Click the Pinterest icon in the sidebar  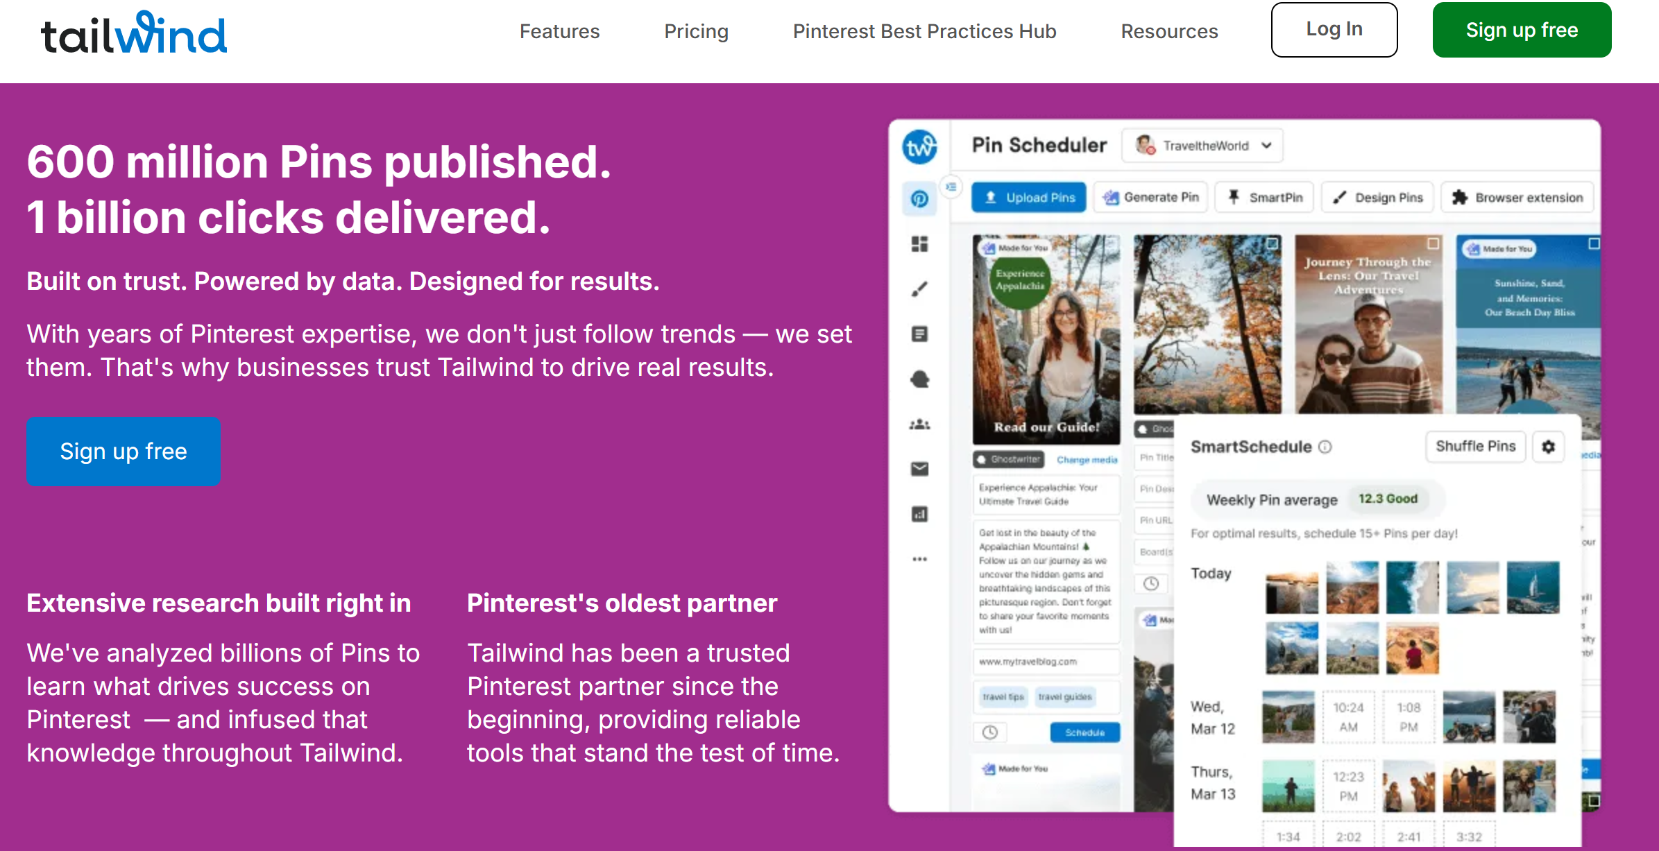pyautogui.click(x=919, y=199)
